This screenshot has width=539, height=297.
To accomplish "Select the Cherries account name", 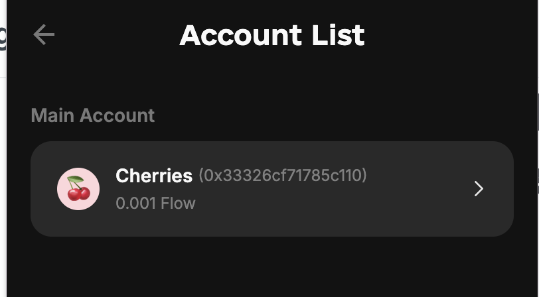I will [154, 176].
